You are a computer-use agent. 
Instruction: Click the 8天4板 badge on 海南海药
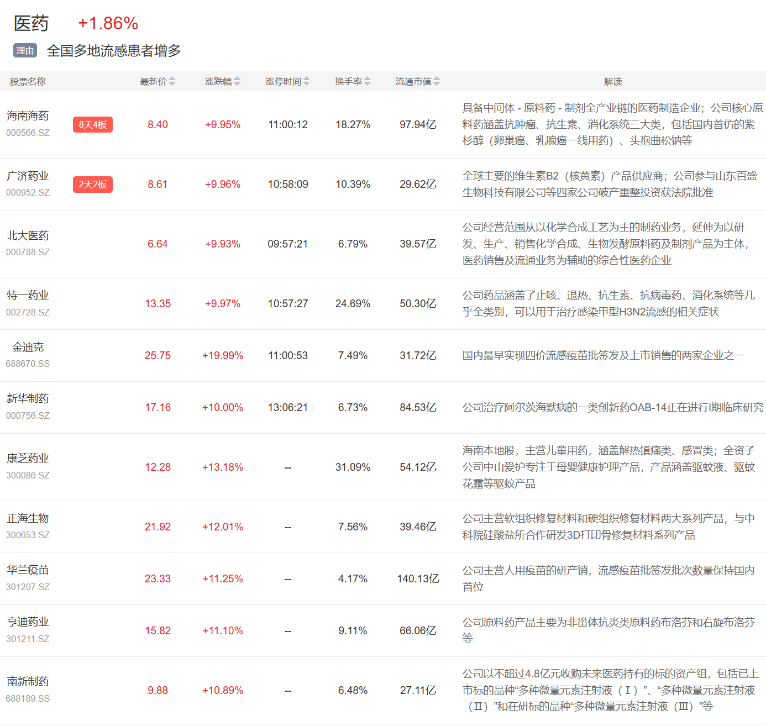[x=92, y=125]
